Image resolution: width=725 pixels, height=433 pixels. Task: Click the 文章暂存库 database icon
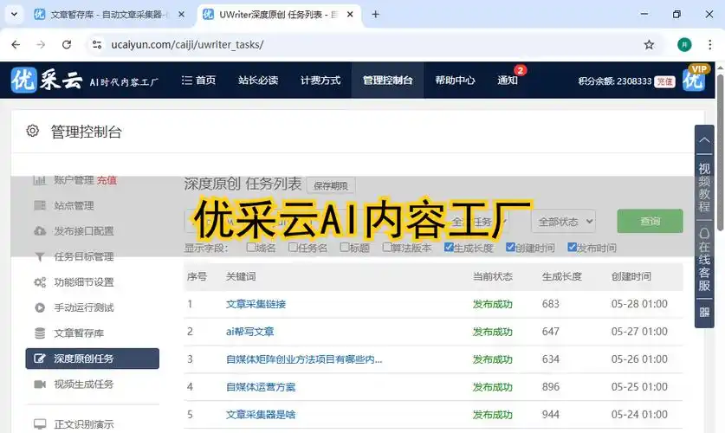click(40, 333)
